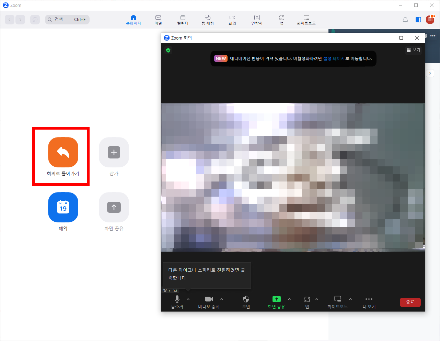Click the red 종료 (End) button
The height and width of the screenshot is (341, 440).
pyautogui.click(x=410, y=302)
